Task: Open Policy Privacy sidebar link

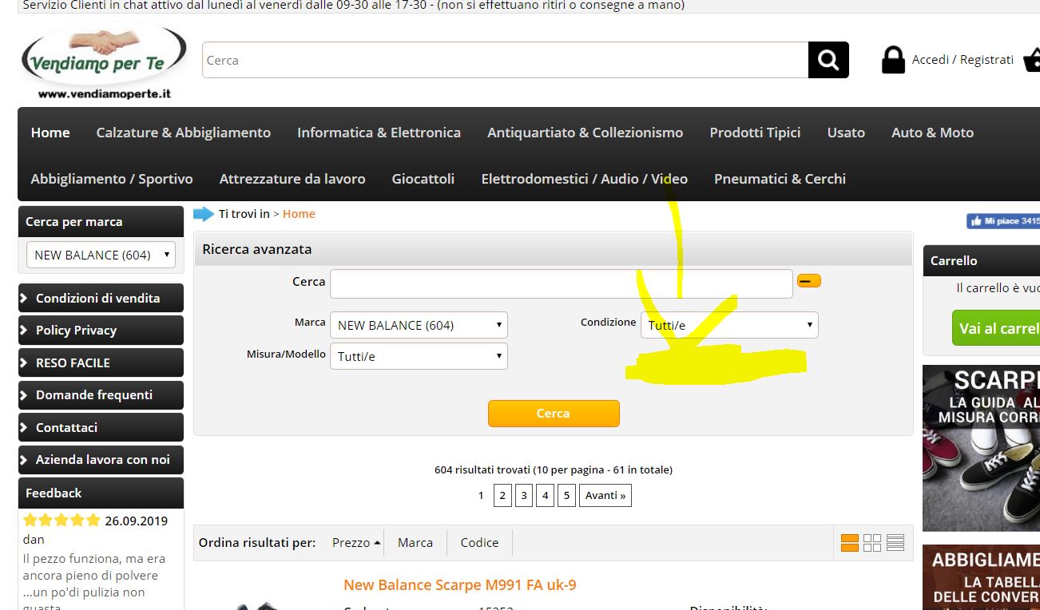Action: pyautogui.click(x=101, y=331)
